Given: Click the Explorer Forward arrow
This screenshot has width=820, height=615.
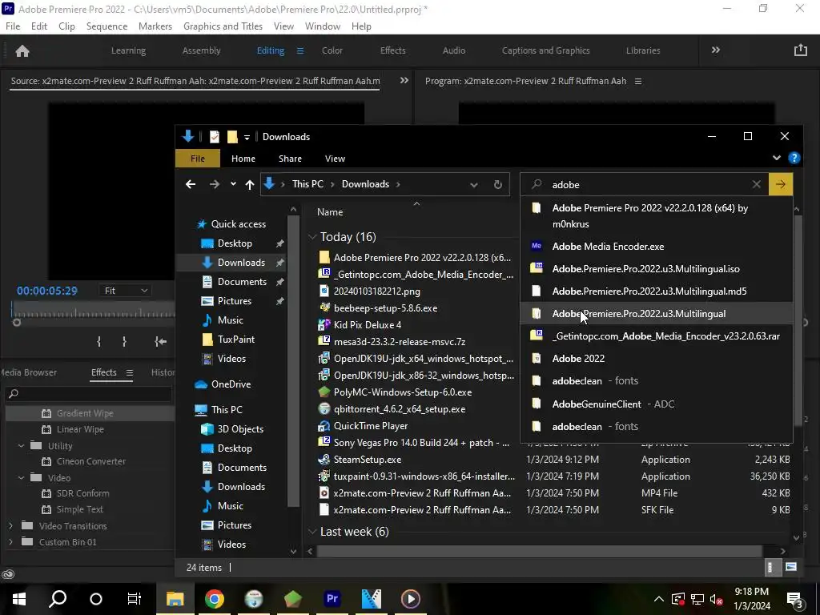Looking at the screenshot, I should [215, 184].
